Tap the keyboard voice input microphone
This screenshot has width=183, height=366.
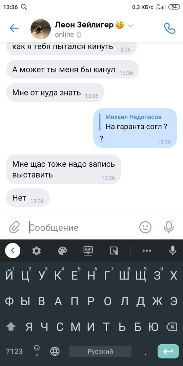[173, 251]
